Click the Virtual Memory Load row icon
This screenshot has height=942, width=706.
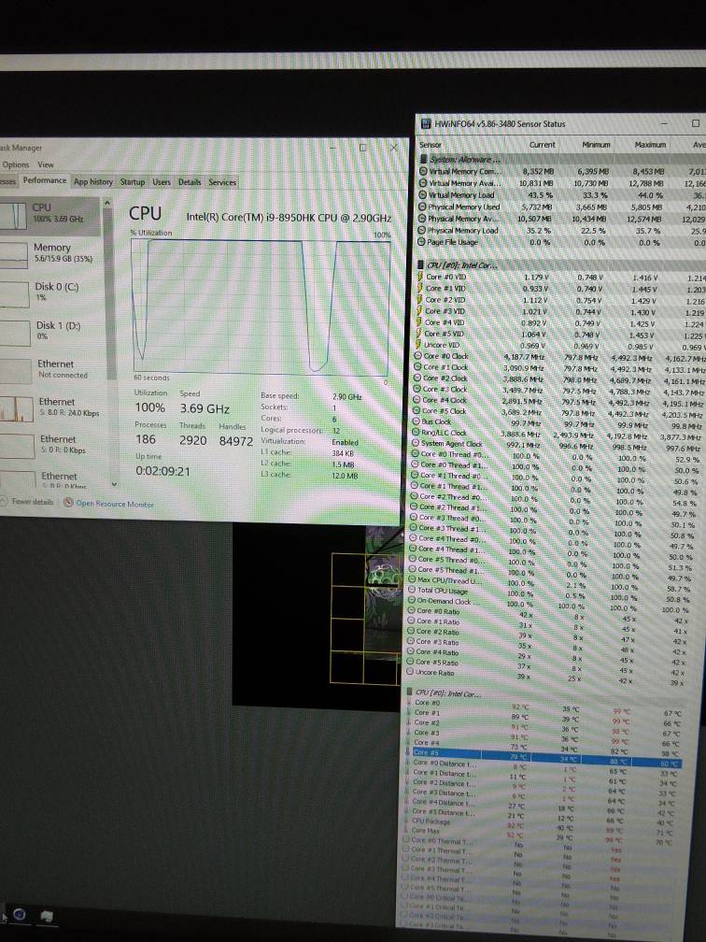click(x=423, y=194)
